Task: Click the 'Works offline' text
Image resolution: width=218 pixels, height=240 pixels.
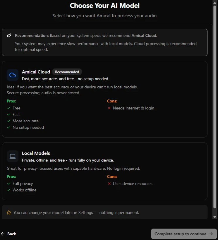Action: pyautogui.click(x=25, y=190)
